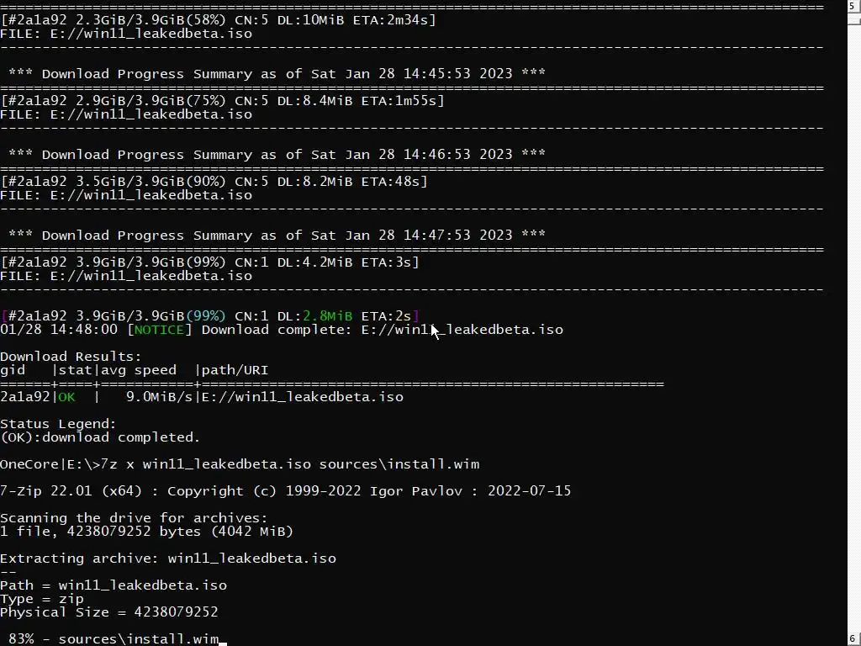This screenshot has width=861, height=646.
Task: Click the green NOTICE tag
Action: pos(159,330)
